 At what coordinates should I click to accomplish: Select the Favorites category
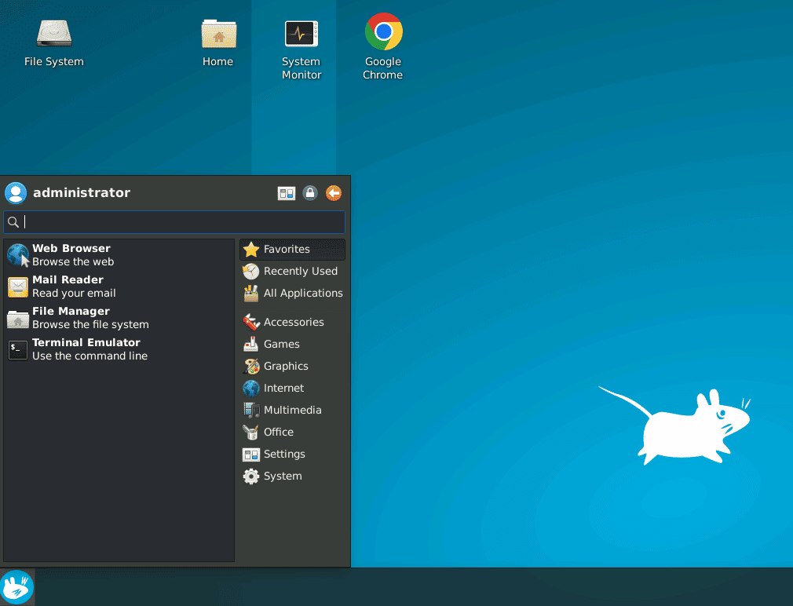[x=292, y=249]
